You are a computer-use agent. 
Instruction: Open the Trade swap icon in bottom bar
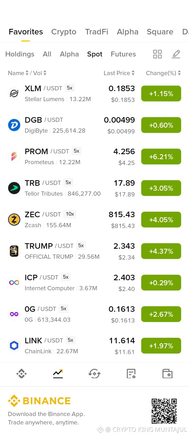[x=94, y=373]
